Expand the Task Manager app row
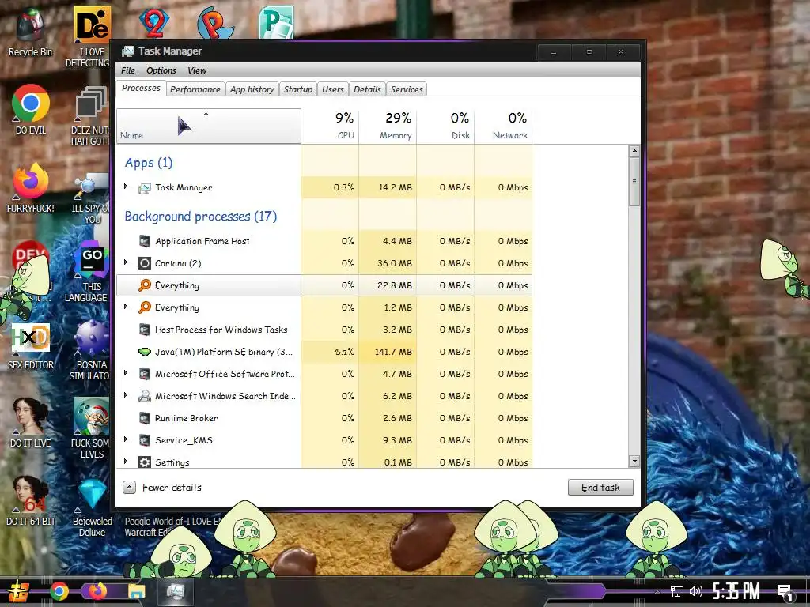The width and height of the screenshot is (810, 607). 126,187
